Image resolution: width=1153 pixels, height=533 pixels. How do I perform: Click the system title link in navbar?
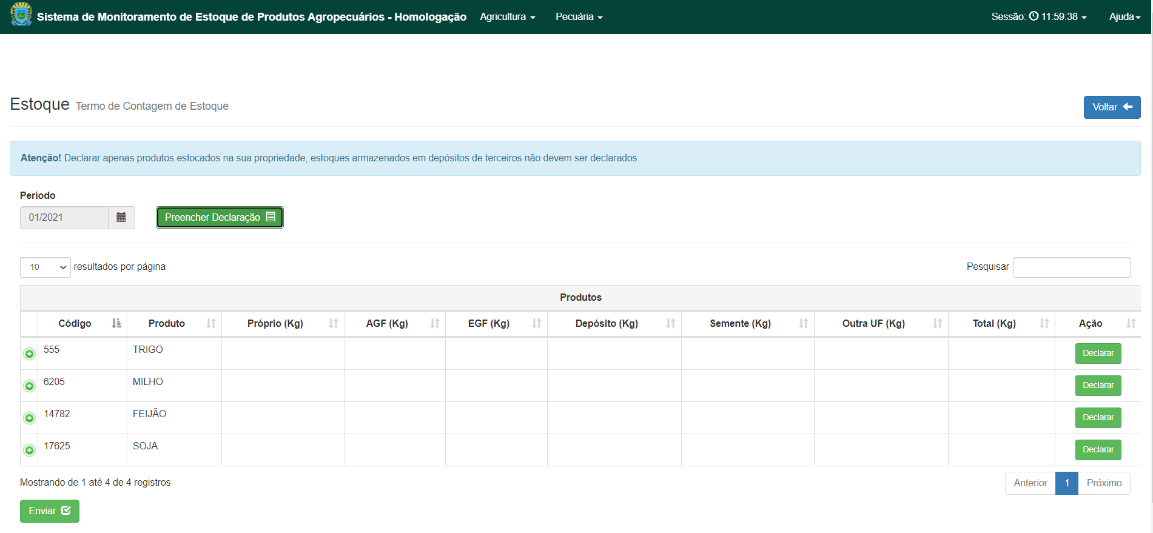(x=252, y=17)
